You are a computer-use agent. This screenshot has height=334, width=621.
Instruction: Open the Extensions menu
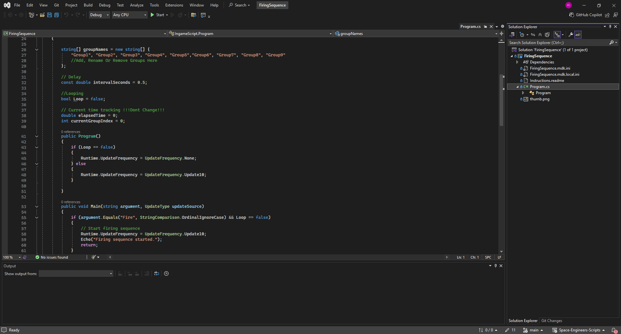click(174, 5)
